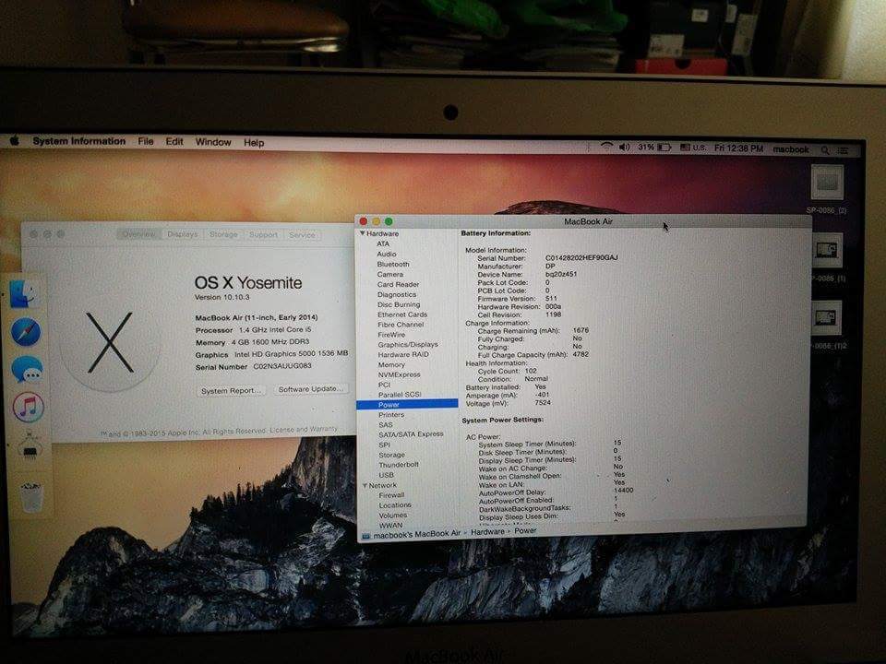This screenshot has height=664, width=886.
Task: Select PCI in the sidebar
Action: [384, 385]
